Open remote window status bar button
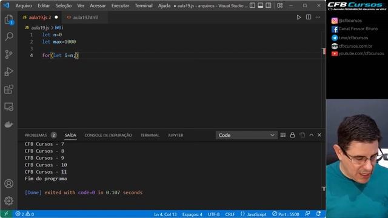The width and height of the screenshot is (388, 218). pyautogui.click(x=7, y=214)
